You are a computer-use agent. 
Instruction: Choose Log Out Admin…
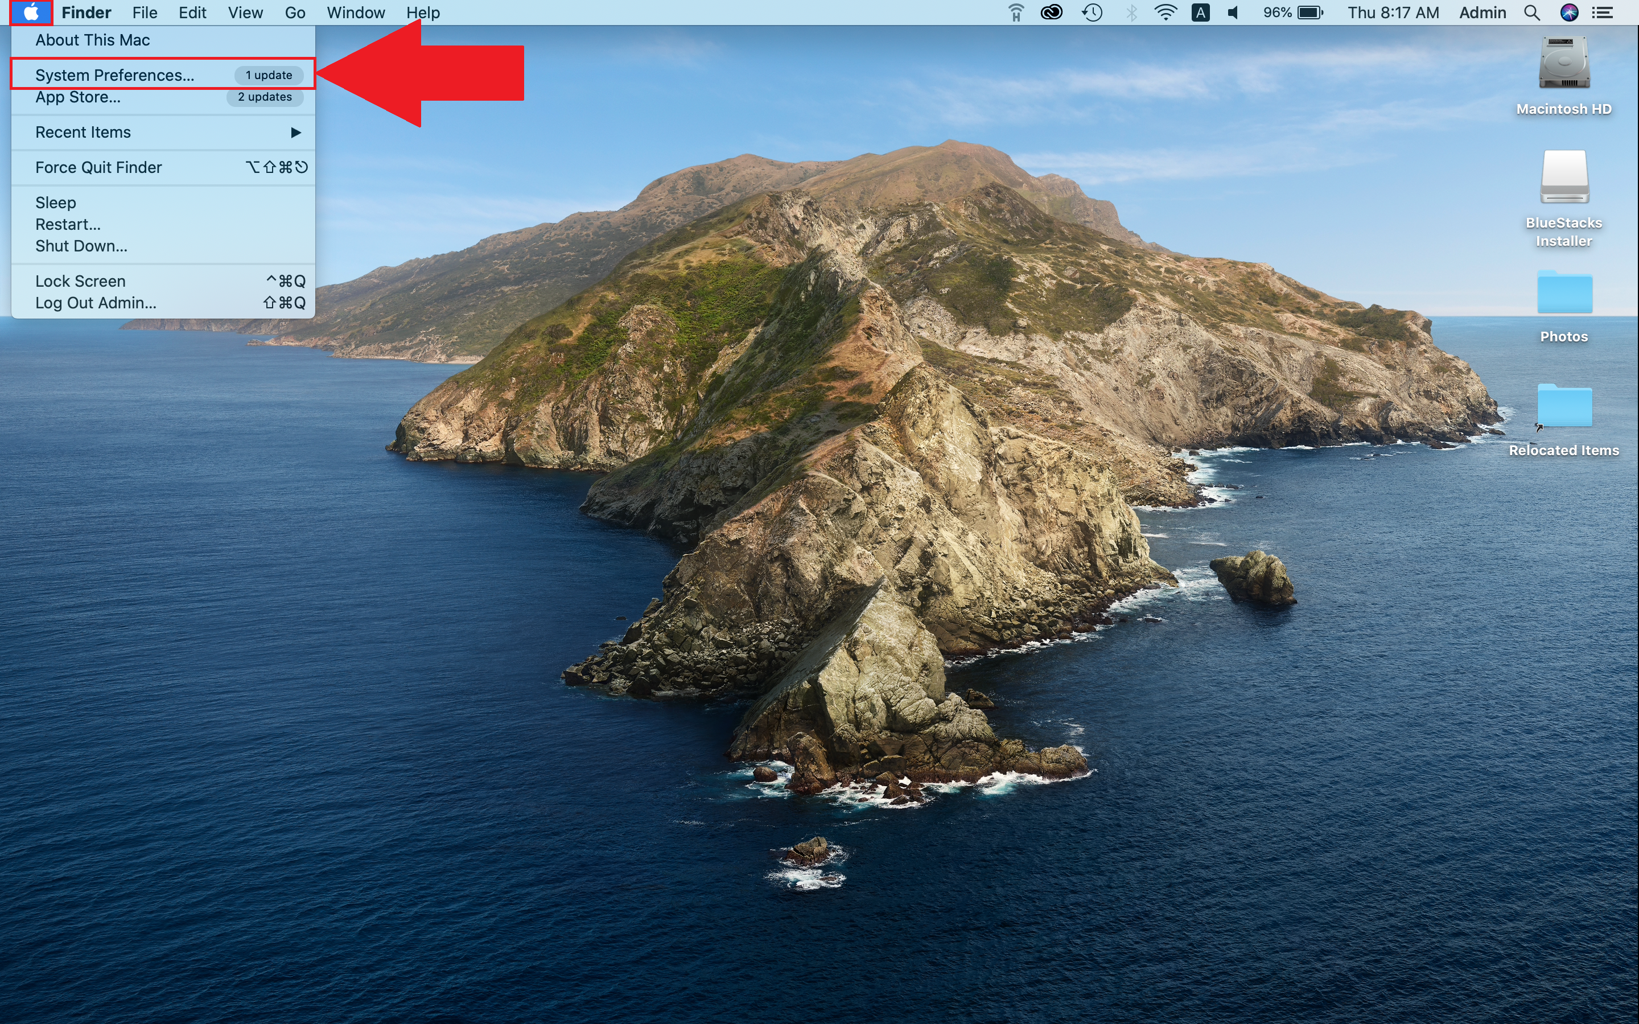[x=163, y=303]
